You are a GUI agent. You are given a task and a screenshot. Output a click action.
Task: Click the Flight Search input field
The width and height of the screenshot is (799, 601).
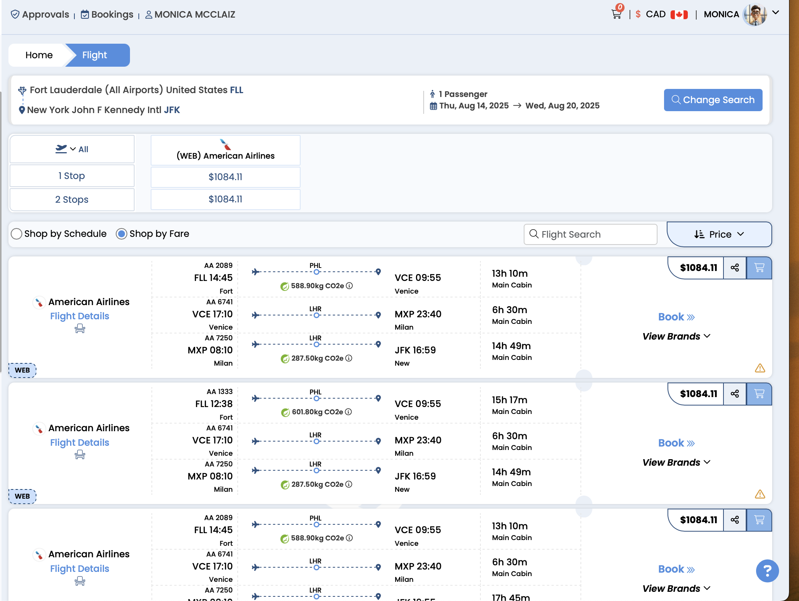pyautogui.click(x=590, y=234)
